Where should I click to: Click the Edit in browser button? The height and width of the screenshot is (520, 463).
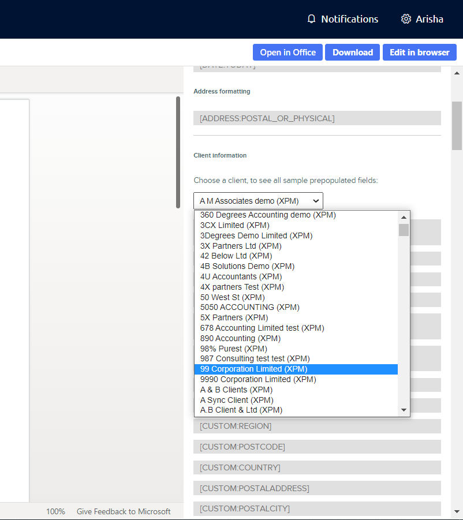pyautogui.click(x=420, y=52)
